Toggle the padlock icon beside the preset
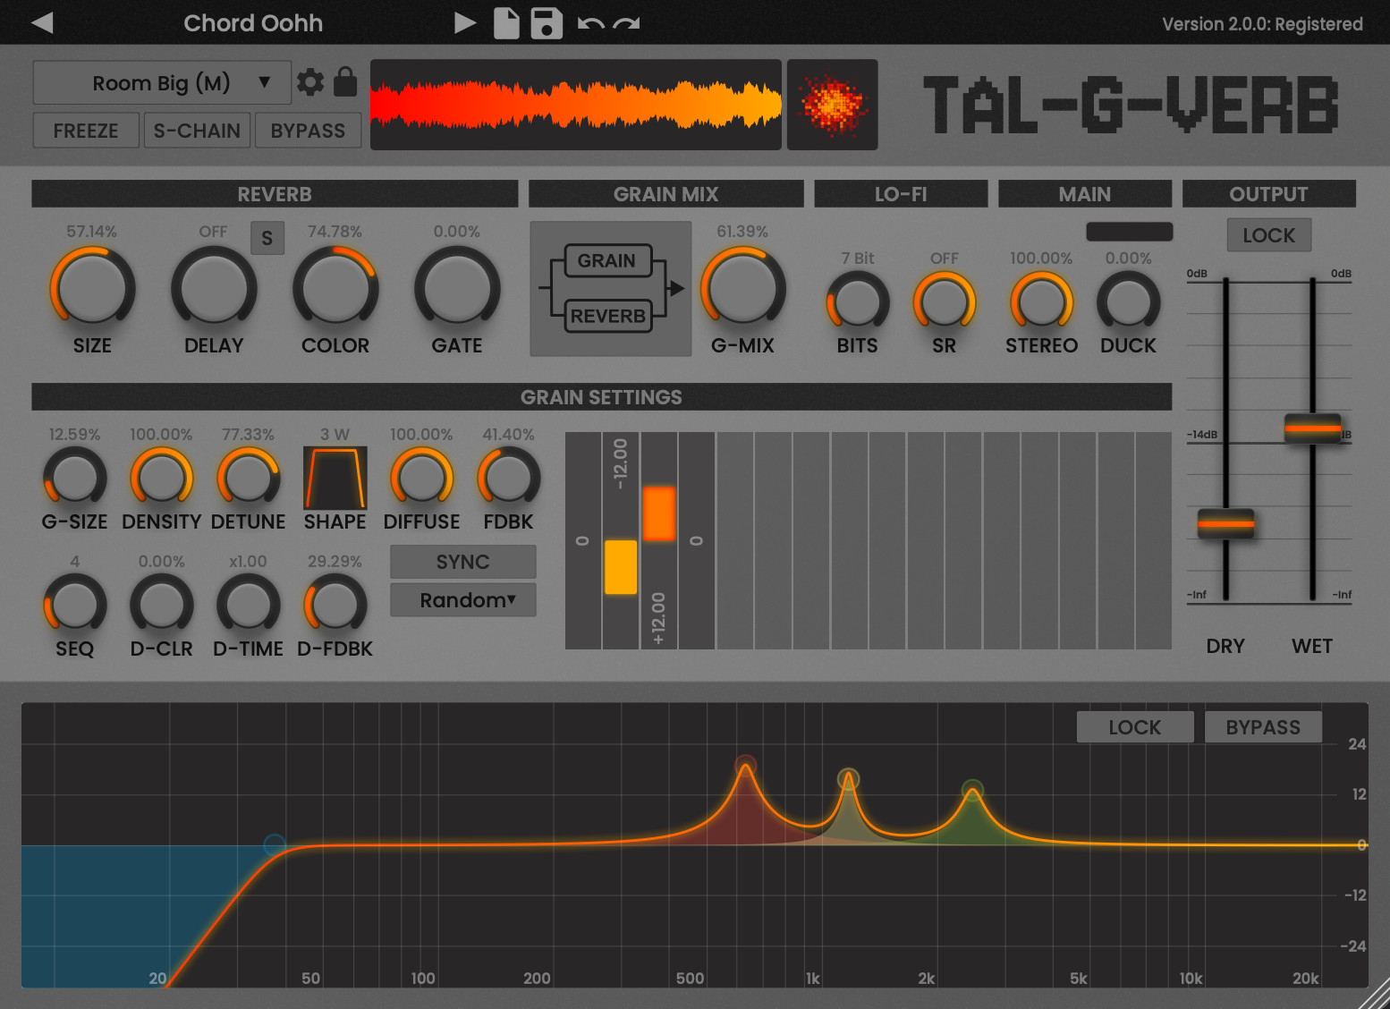The width and height of the screenshot is (1390, 1009). coord(345,82)
